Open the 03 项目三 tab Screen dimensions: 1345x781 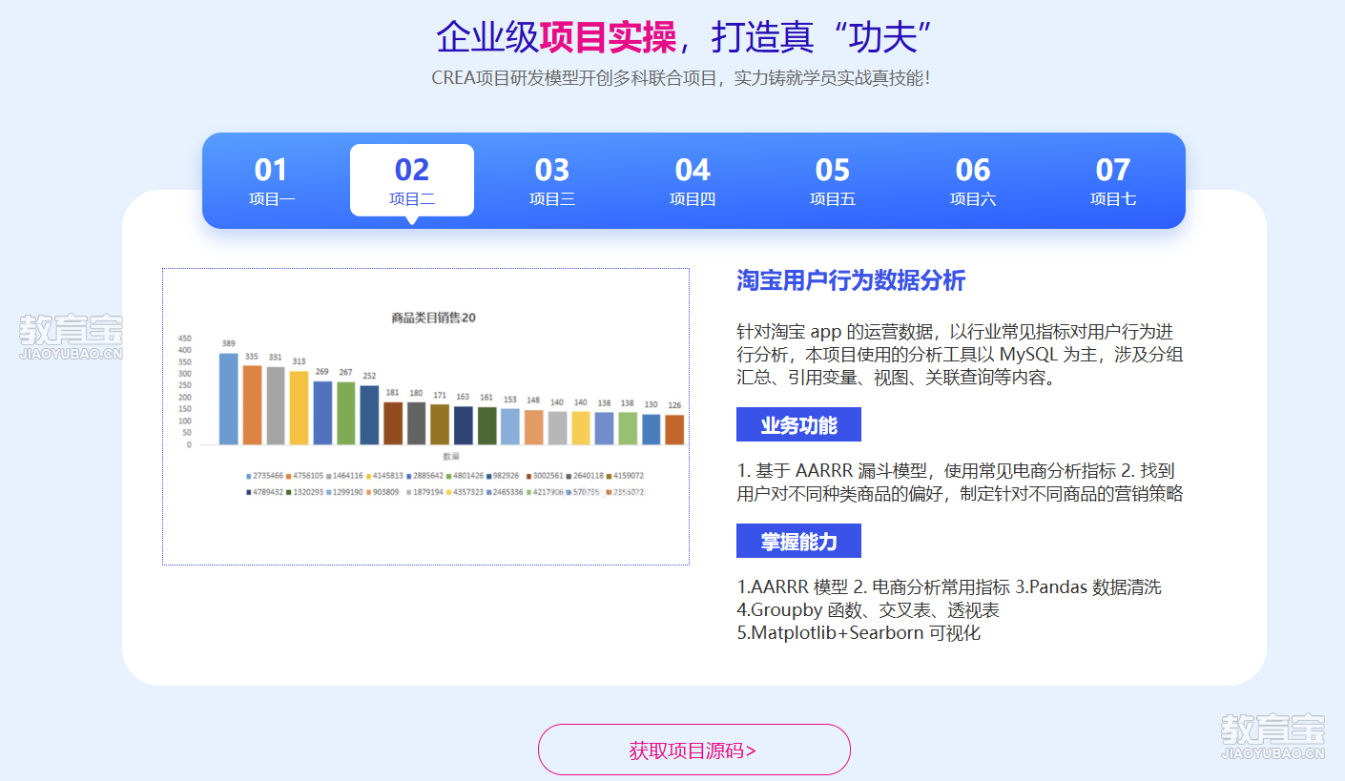click(552, 180)
